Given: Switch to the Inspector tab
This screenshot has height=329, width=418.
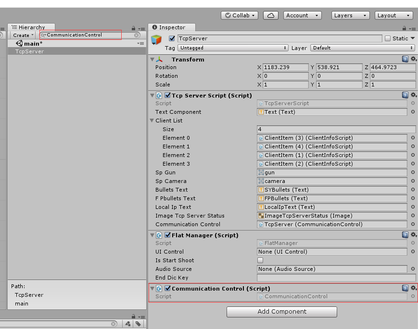Looking at the screenshot, I should coord(172,27).
